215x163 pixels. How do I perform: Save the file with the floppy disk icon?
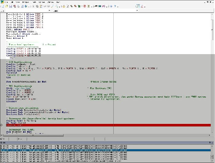point(10,6)
